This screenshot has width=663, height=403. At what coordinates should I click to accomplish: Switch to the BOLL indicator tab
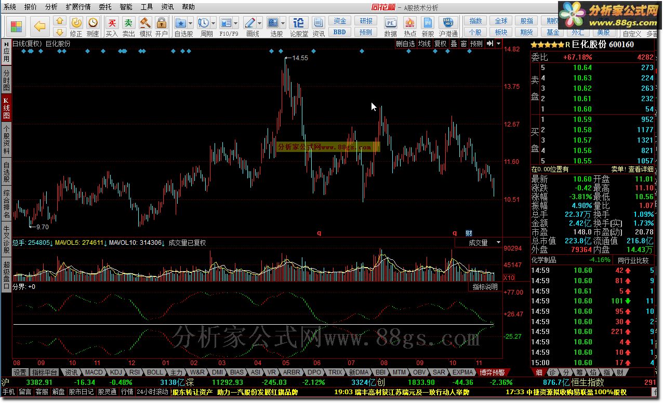155,372
